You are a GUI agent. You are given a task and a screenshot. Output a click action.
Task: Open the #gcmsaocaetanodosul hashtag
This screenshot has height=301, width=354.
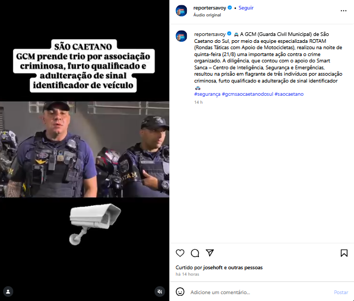click(x=248, y=94)
